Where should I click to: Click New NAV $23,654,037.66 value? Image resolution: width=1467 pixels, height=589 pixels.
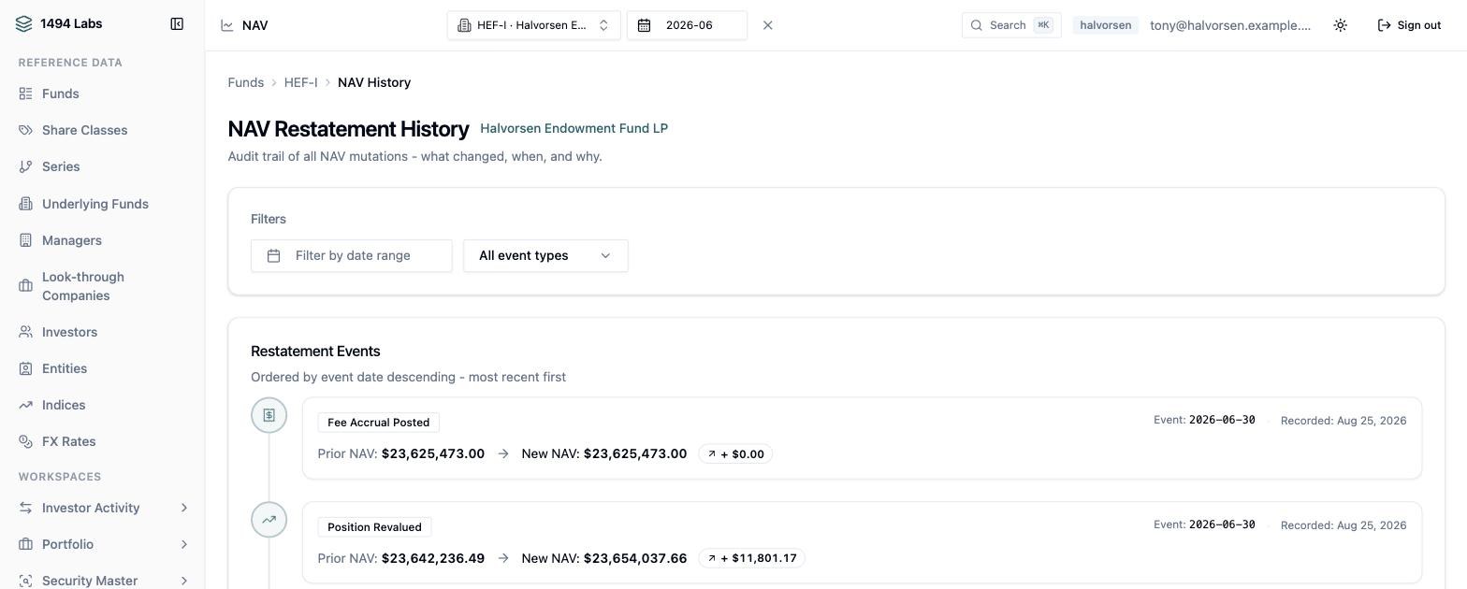pos(635,558)
